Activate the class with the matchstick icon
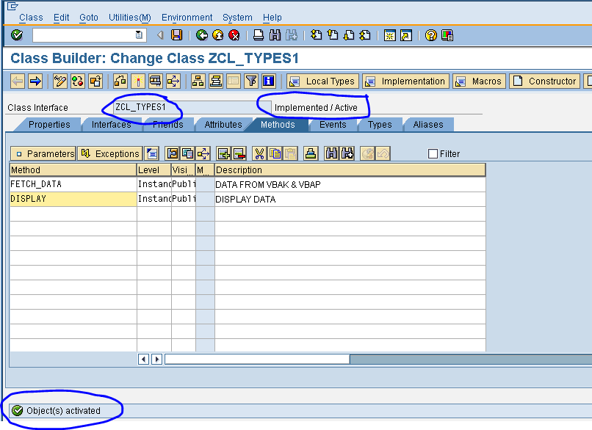This screenshot has height=430, width=592. pyautogui.click(x=140, y=81)
